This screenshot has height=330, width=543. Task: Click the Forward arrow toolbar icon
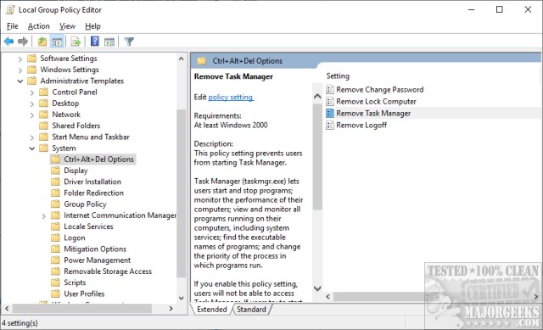coord(23,42)
